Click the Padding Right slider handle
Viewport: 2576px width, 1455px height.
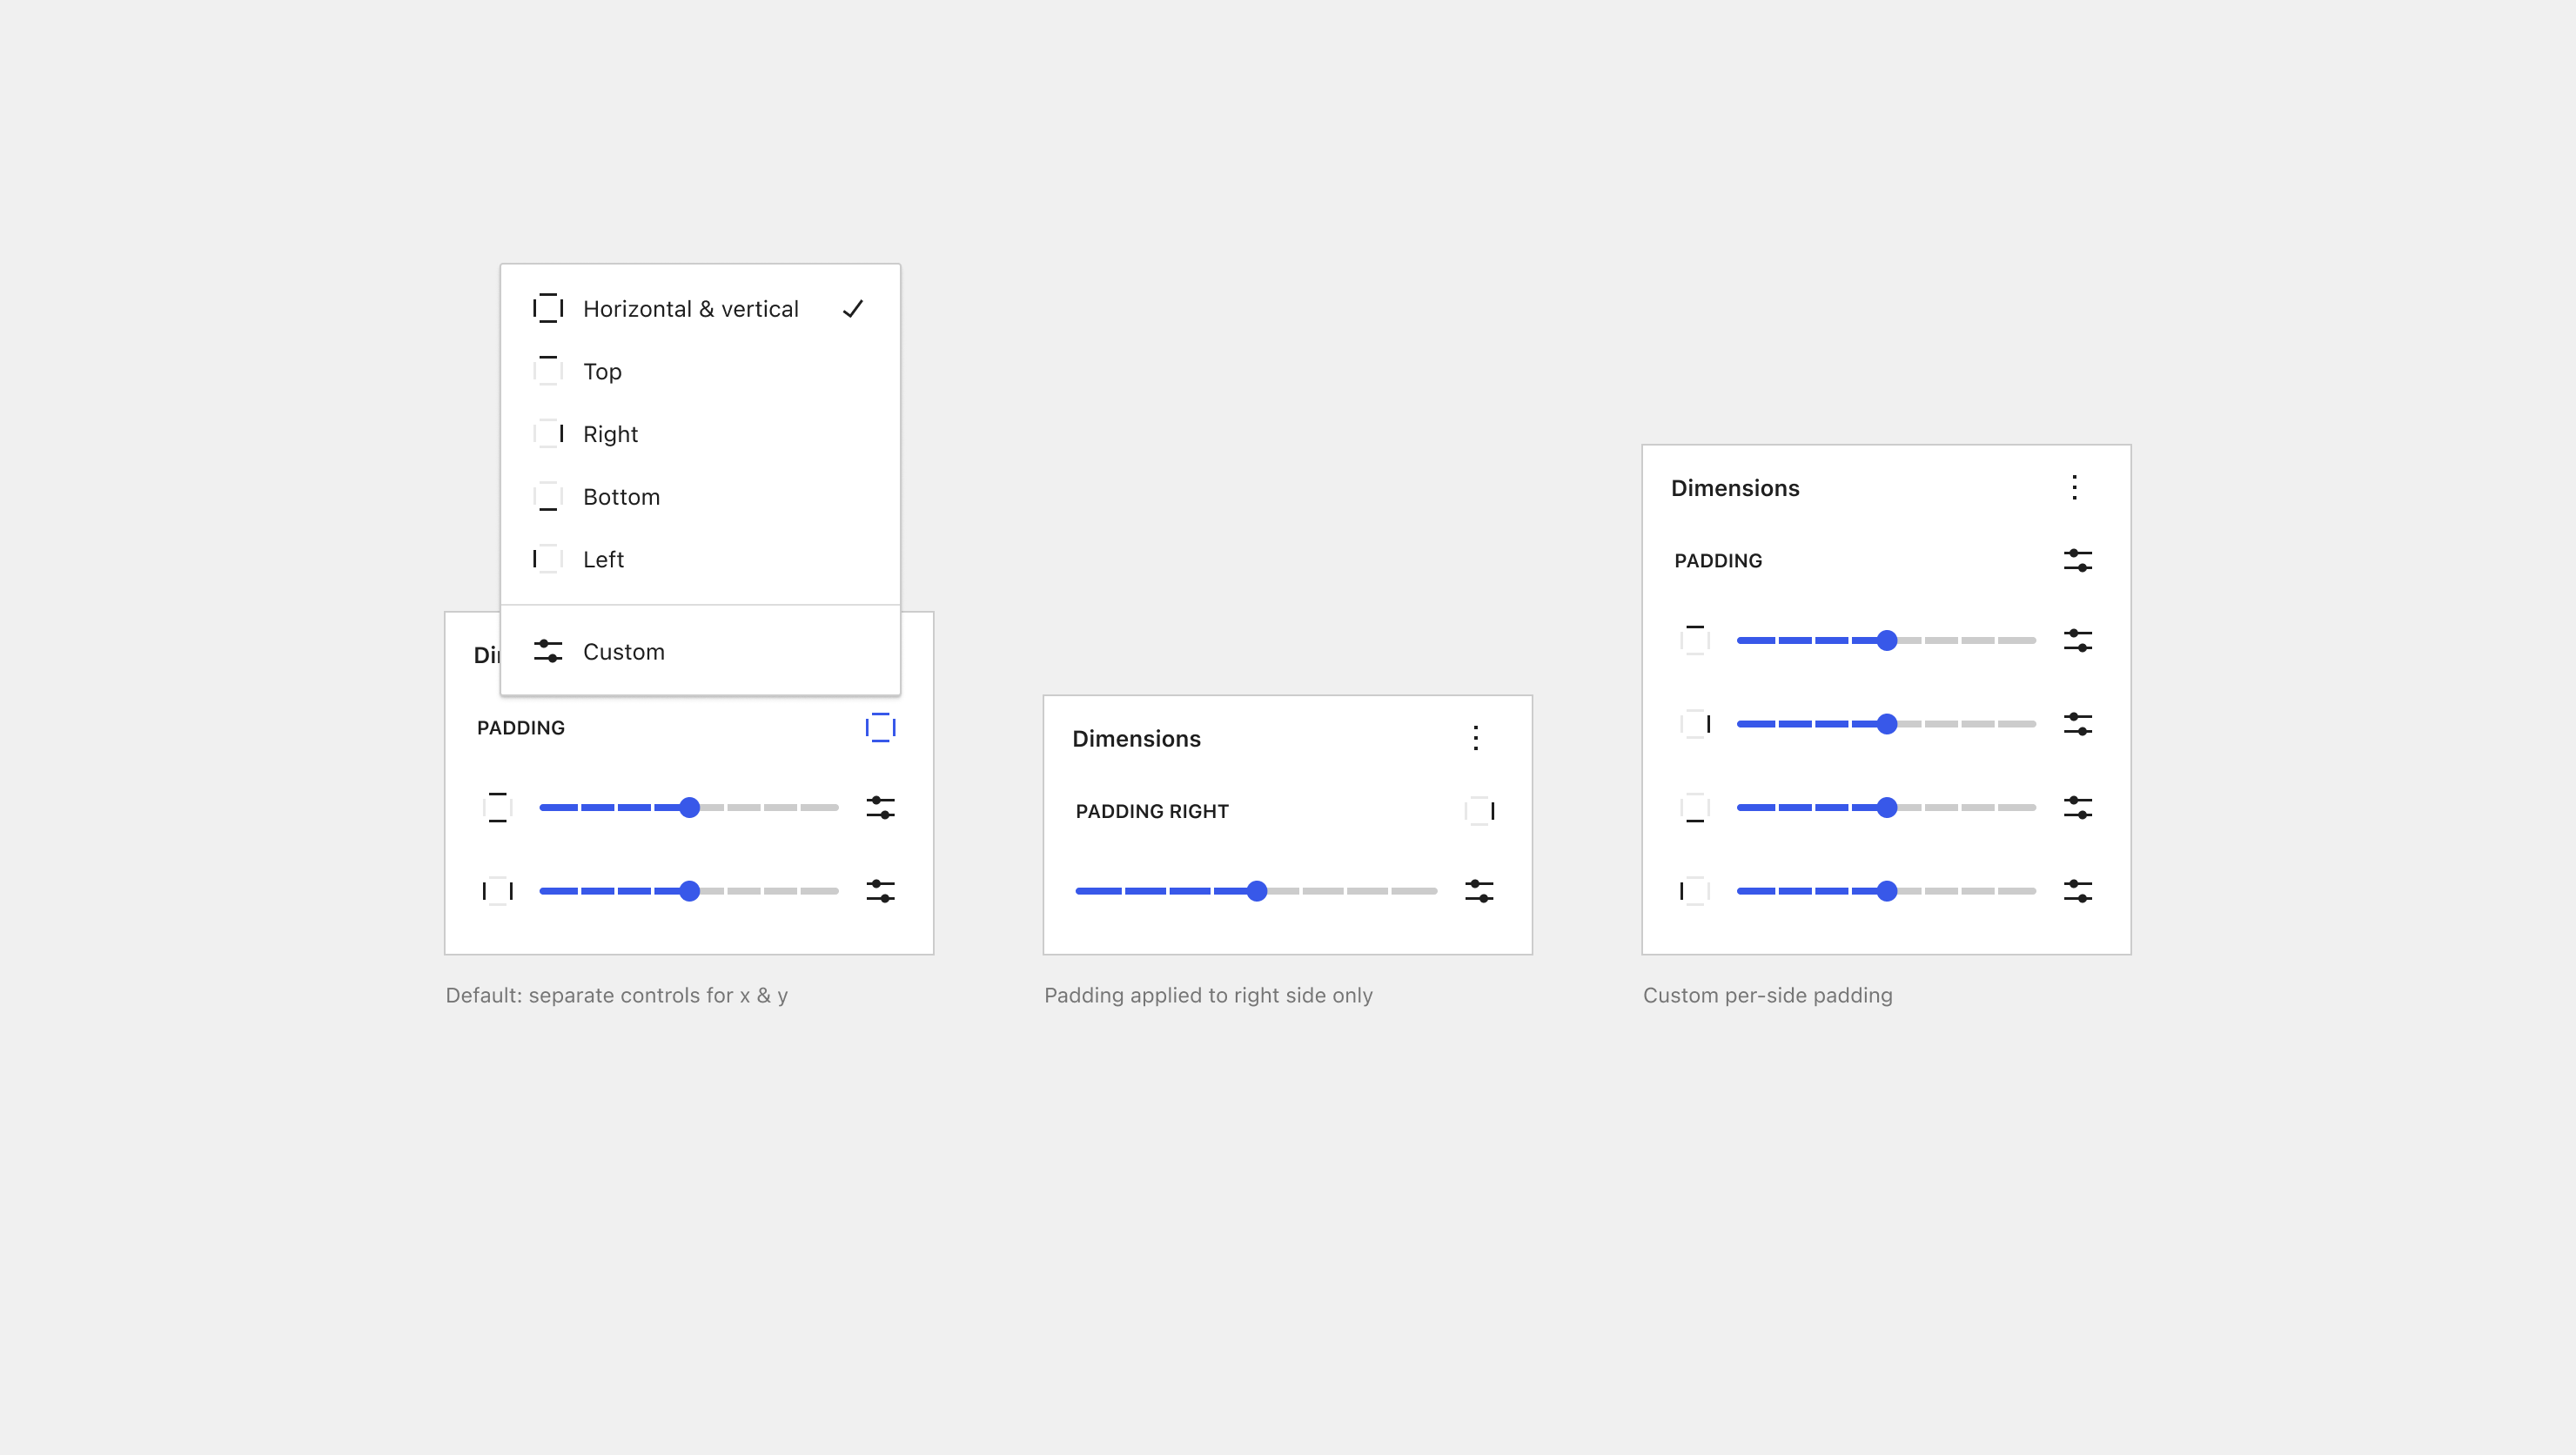[1257, 890]
